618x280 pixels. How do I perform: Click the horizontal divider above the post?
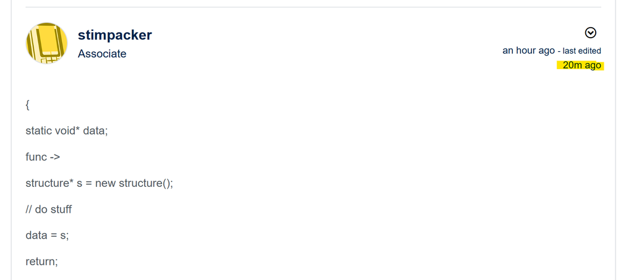click(314, 7)
